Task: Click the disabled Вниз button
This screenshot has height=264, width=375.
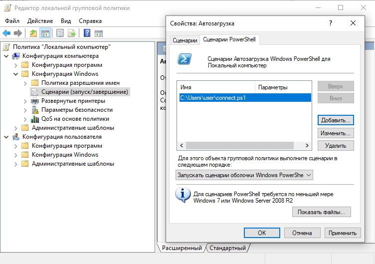Action: 336,98
